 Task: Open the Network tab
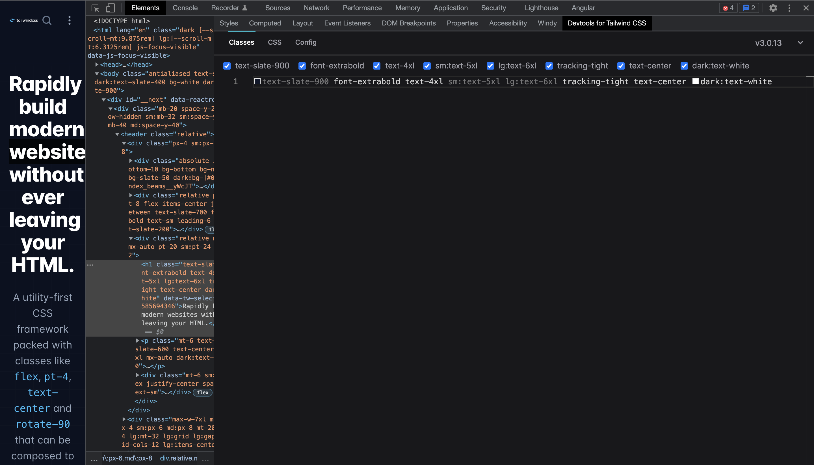[316, 8]
